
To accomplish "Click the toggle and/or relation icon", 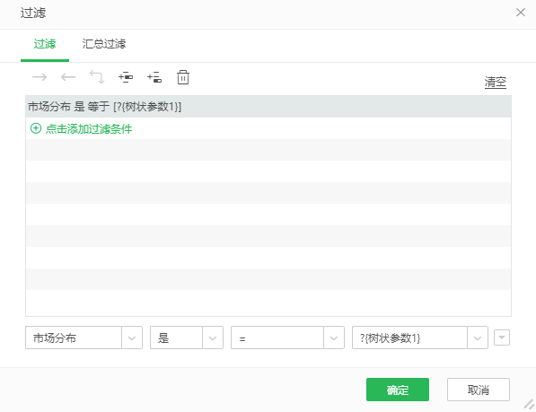I will [x=97, y=77].
